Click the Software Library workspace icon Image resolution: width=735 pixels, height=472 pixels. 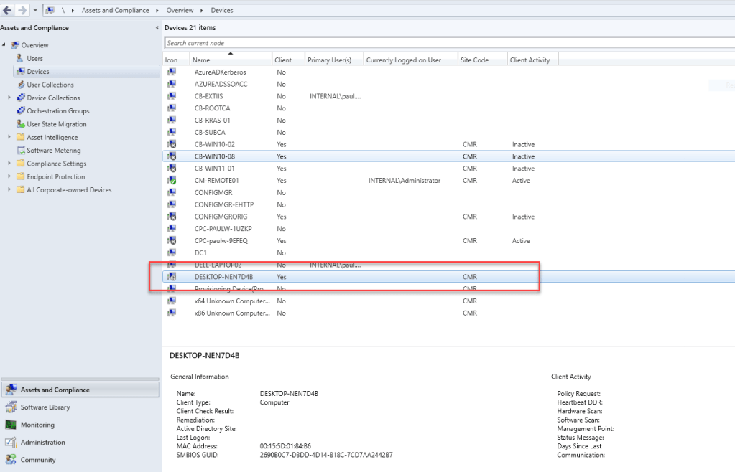[11, 407]
